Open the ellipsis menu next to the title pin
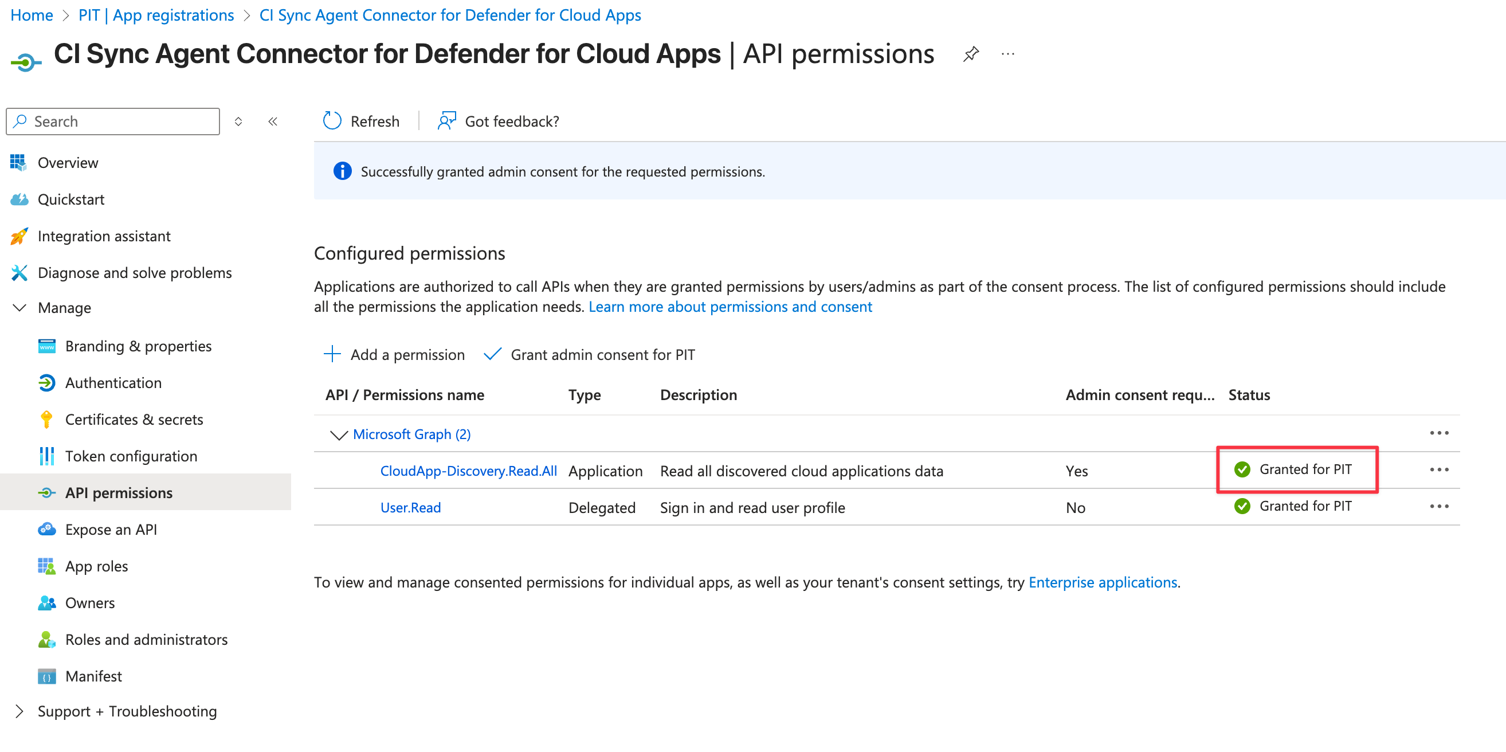Screen dimensions: 1506x752 click(x=1008, y=54)
